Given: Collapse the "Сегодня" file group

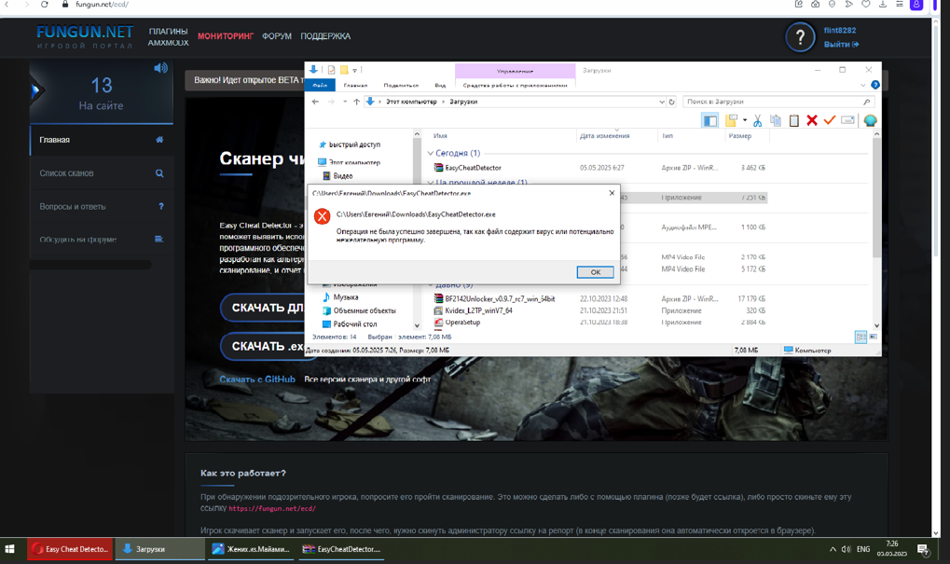Looking at the screenshot, I should click(x=431, y=153).
